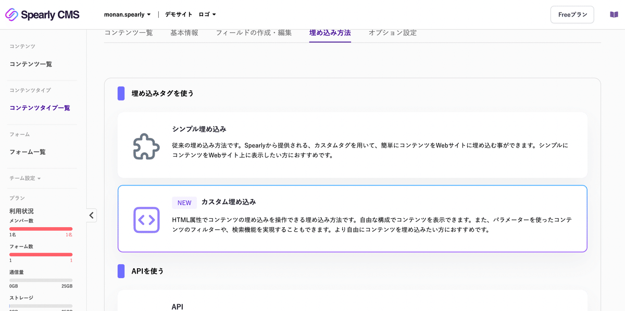Image resolution: width=625 pixels, height=311 pixels.
Task: Click the ストレージ label
Action: [21, 298]
